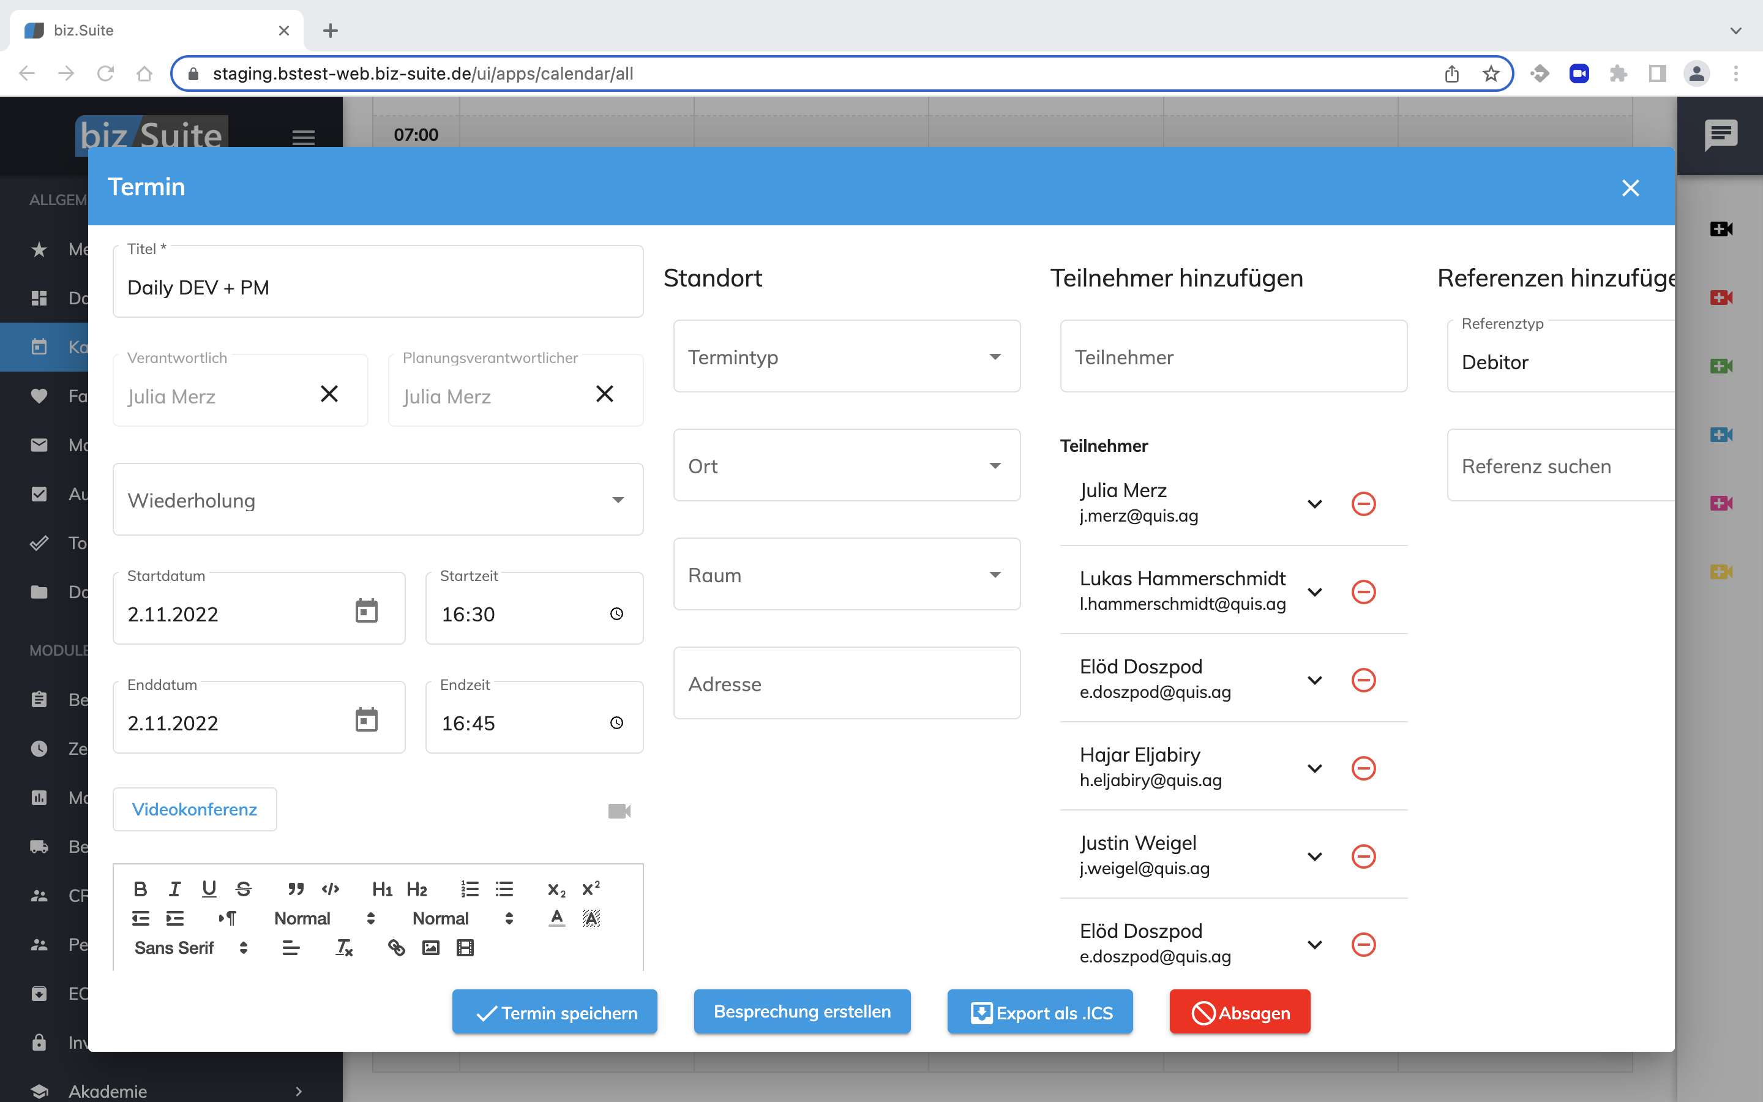This screenshot has height=1102, width=1763.
Task: Reload the browser page
Action: click(106, 73)
